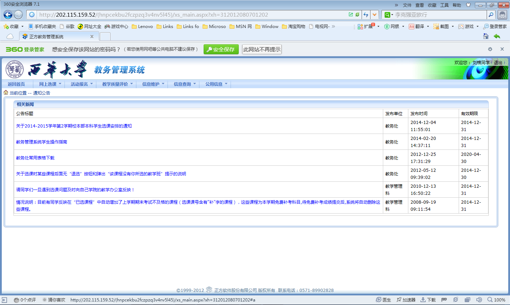Click the home icon below the bookmarks bar
510x305 pixels.
coord(486,36)
